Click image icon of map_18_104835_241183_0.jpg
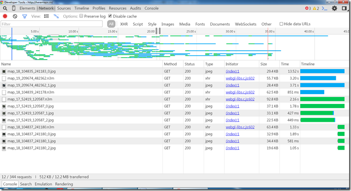This screenshot has width=351, height=191. (x=4, y=72)
